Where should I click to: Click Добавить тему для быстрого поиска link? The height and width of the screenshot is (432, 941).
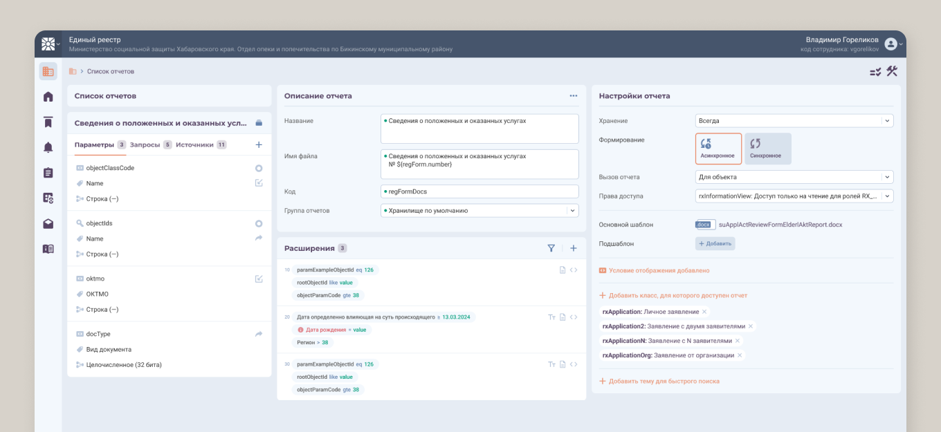pos(664,382)
